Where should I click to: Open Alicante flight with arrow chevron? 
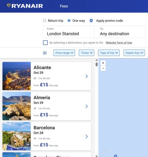87,76
